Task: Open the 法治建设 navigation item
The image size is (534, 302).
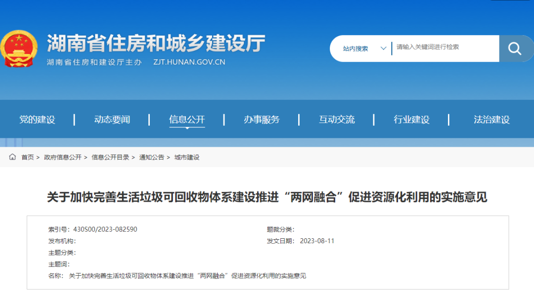Action: tap(491, 120)
